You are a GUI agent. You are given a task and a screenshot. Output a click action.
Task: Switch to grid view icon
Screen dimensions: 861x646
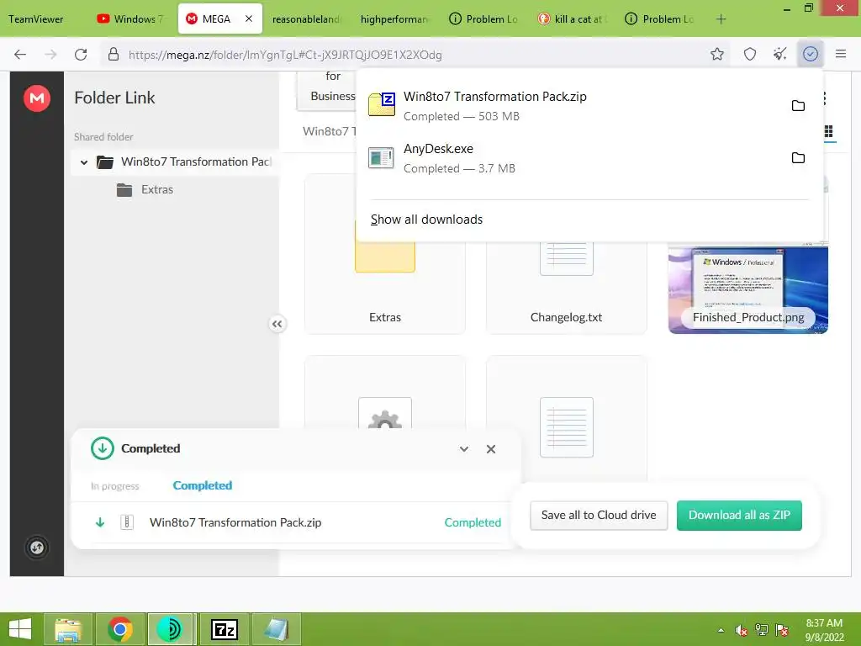[x=828, y=132]
